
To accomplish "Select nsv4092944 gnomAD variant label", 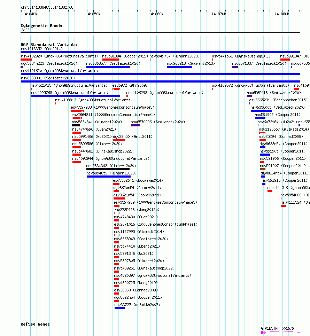I will tap(111, 158).
